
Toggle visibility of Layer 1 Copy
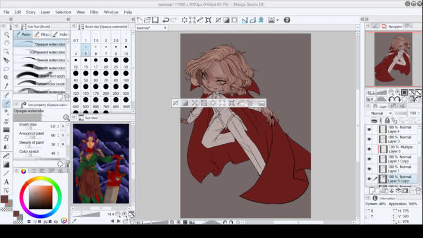click(369, 159)
